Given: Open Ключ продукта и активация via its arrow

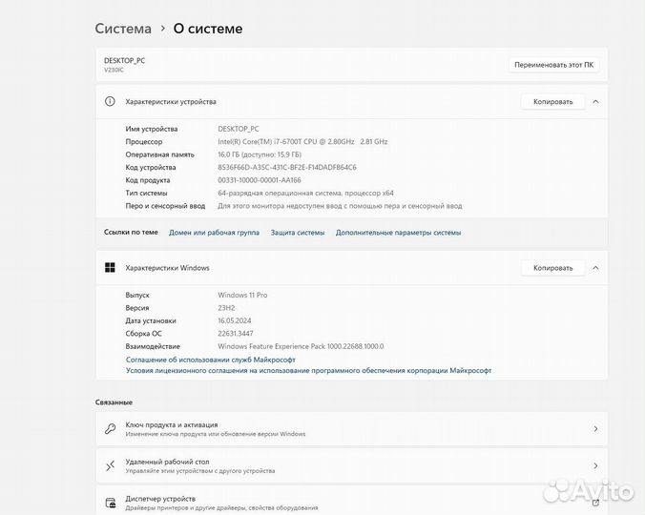Looking at the screenshot, I should click(x=595, y=428).
